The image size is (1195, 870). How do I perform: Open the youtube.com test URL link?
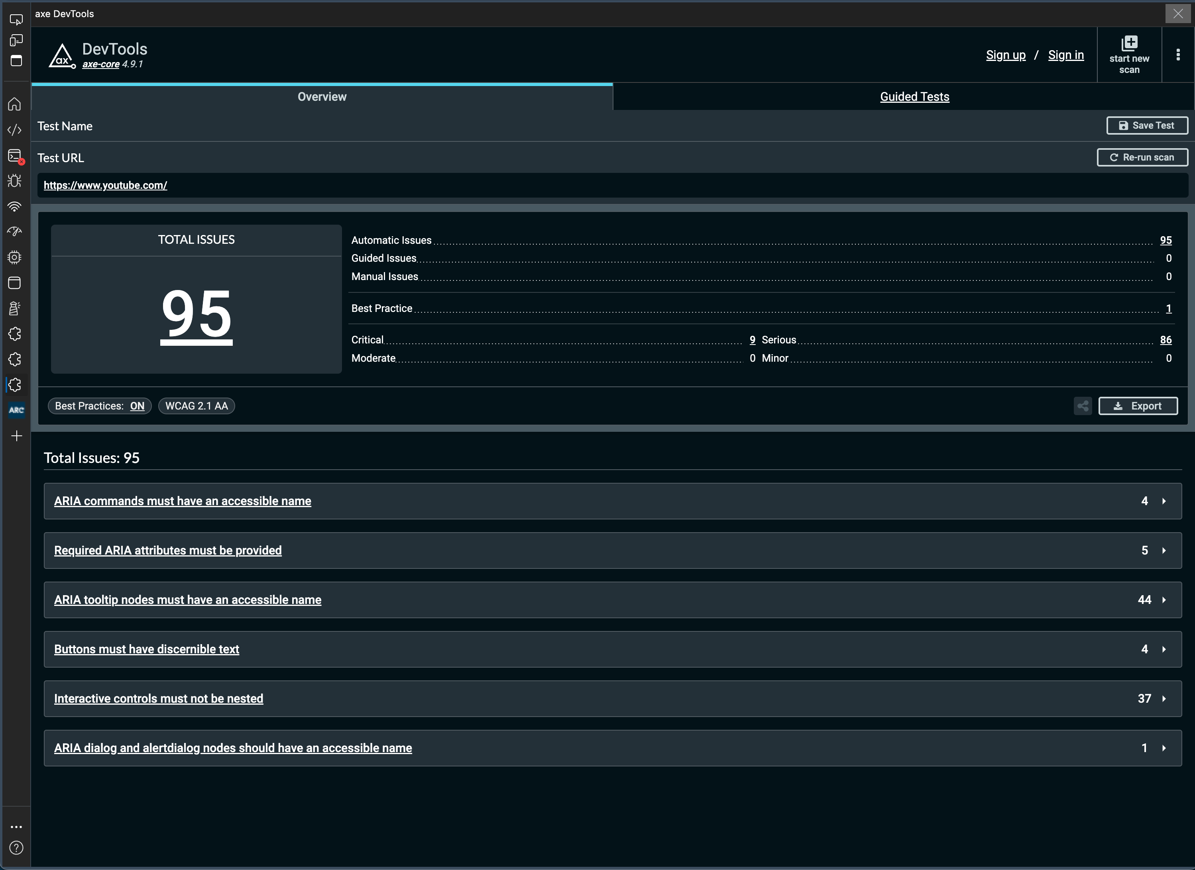[x=105, y=185]
